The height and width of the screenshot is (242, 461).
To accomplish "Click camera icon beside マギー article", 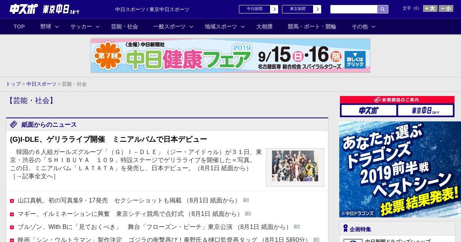I will (248, 213).
